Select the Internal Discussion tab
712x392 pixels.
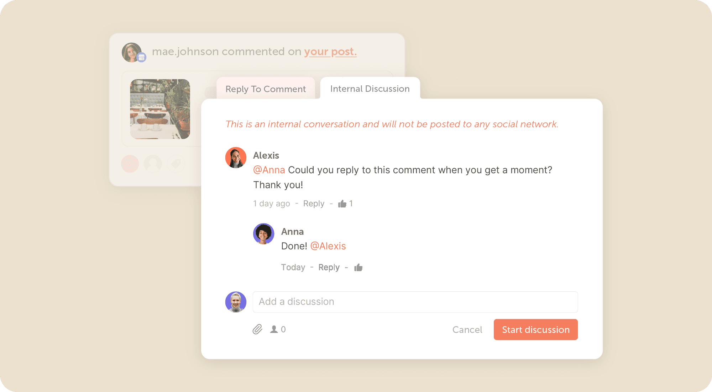pyautogui.click(x=370, y=88)
